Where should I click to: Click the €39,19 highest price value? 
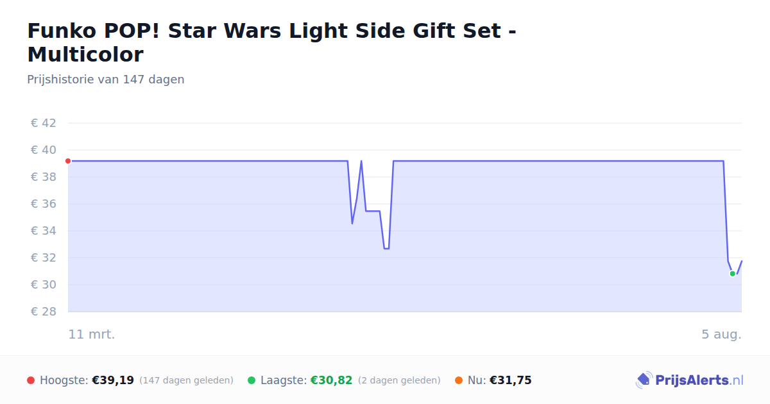[113, 380]
